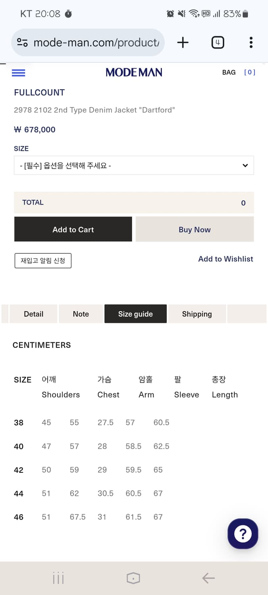Screen dimensions: 268x595
Task: Open the Shipping tab
Action: [x=197, y=314]
